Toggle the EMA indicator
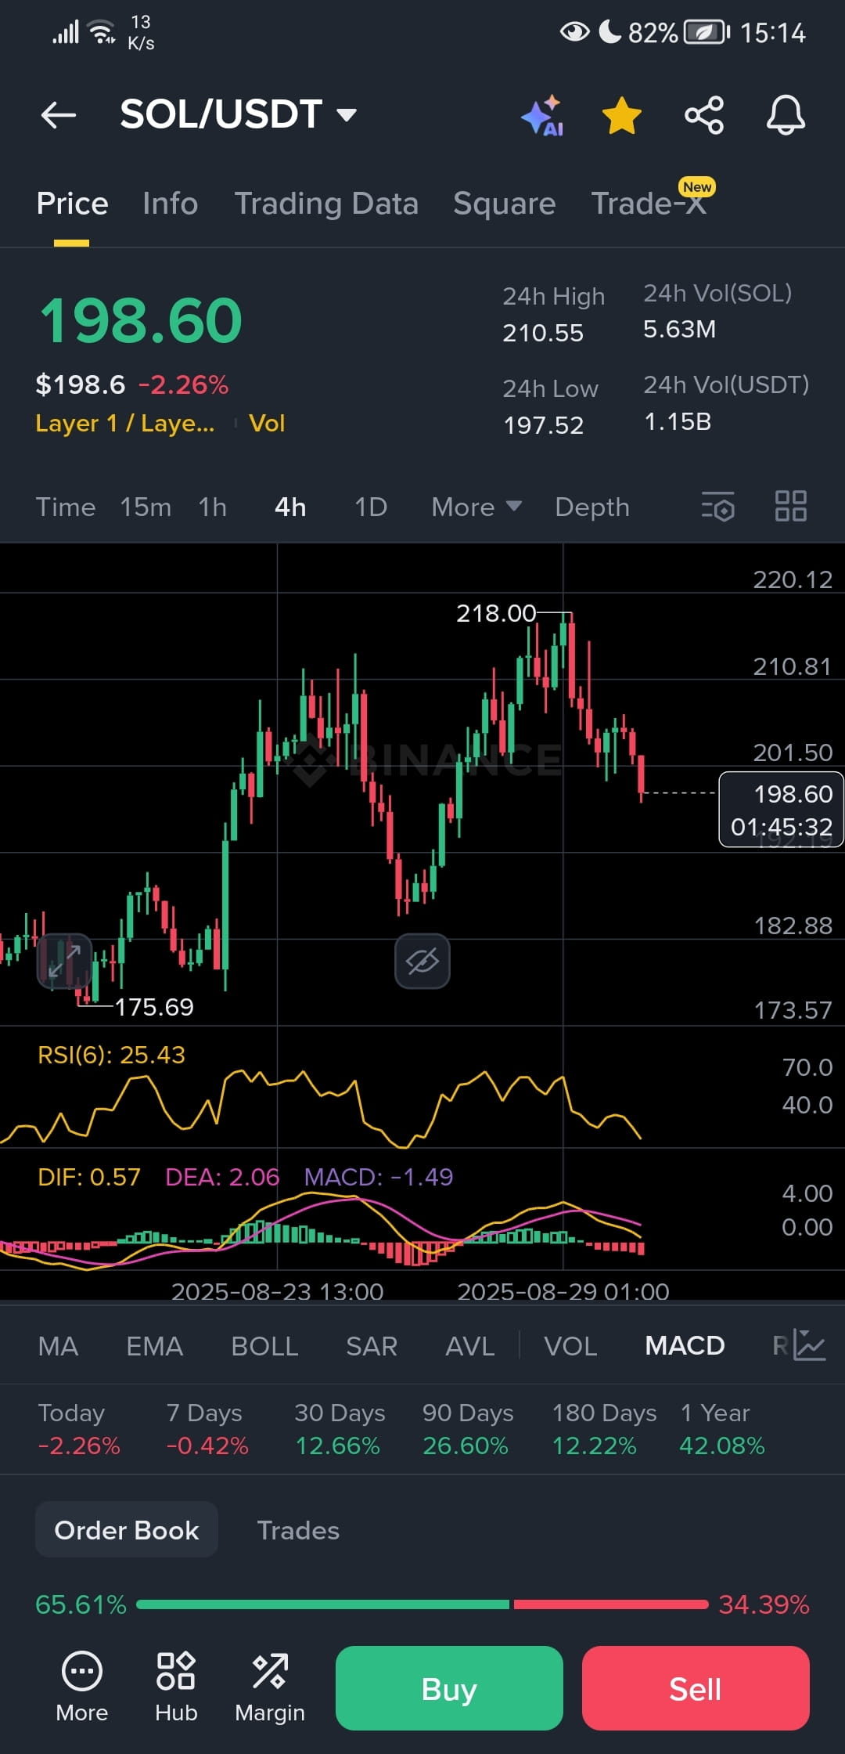 click(x=155, y=1346)
